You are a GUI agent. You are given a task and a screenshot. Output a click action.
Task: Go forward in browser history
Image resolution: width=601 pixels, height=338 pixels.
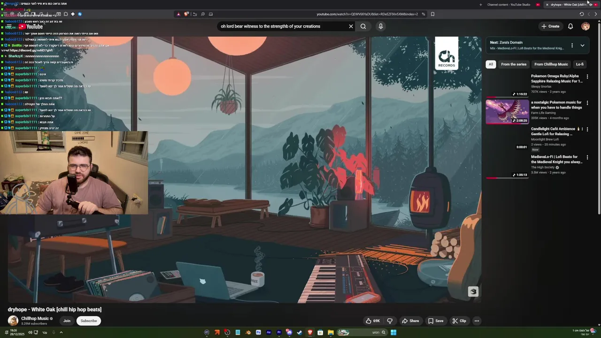tap(589, 14)
